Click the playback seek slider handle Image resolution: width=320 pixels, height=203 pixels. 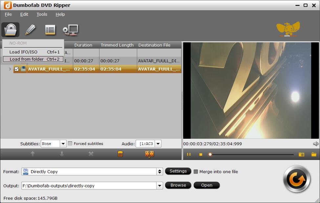coord(210,154)
